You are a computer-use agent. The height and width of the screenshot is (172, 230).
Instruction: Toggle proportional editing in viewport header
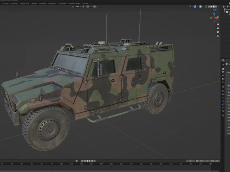(x=94, y=7)
